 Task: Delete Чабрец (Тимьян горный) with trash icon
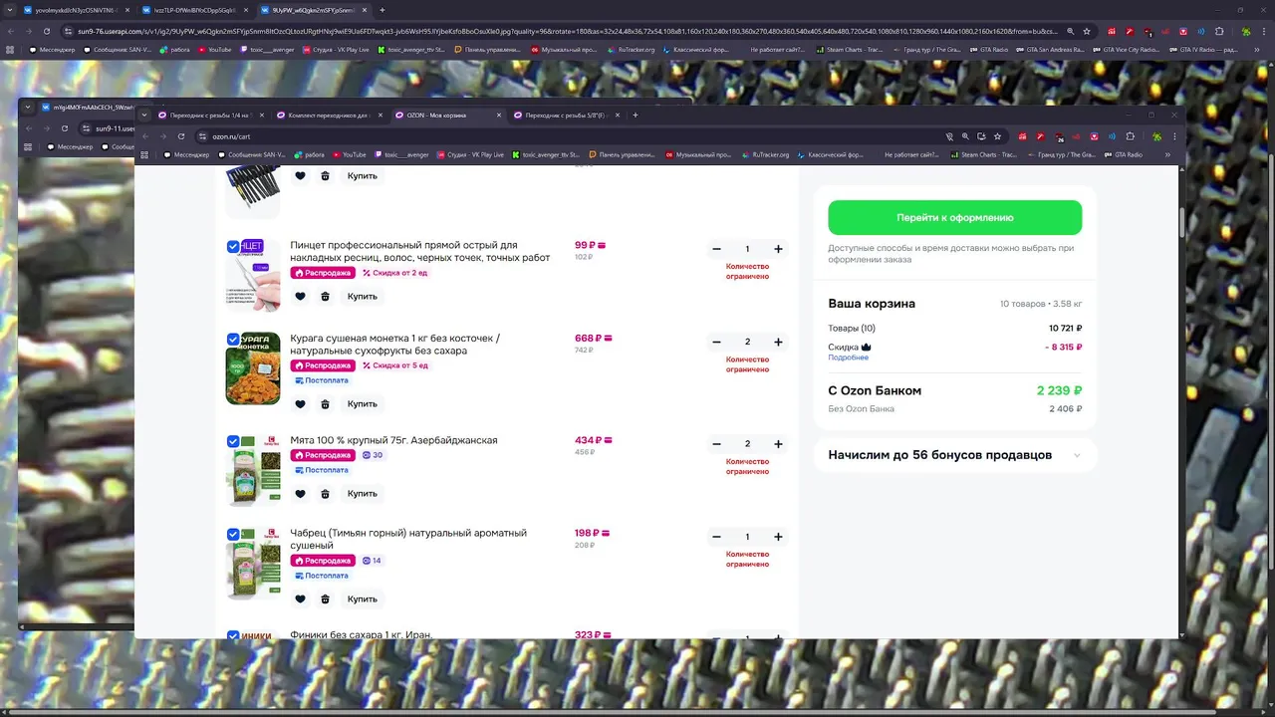pos(325,599)
